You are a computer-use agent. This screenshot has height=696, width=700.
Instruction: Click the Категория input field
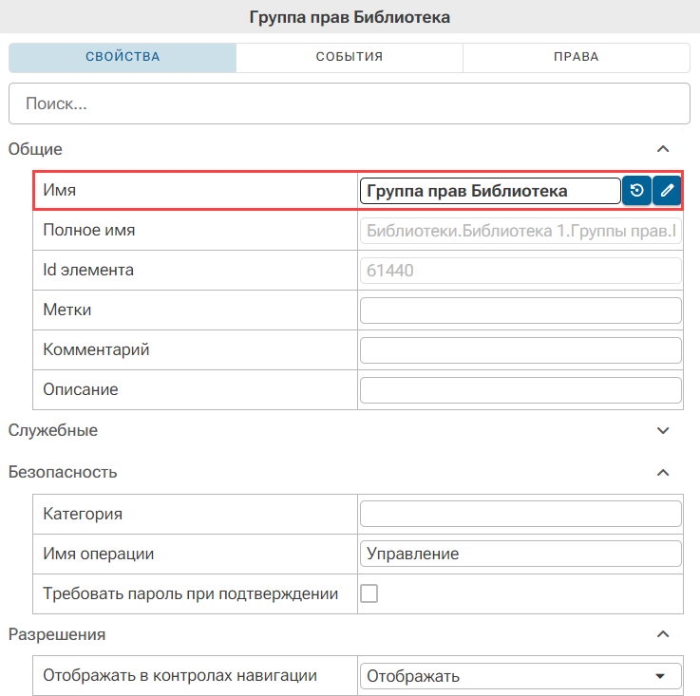[520, 514]
